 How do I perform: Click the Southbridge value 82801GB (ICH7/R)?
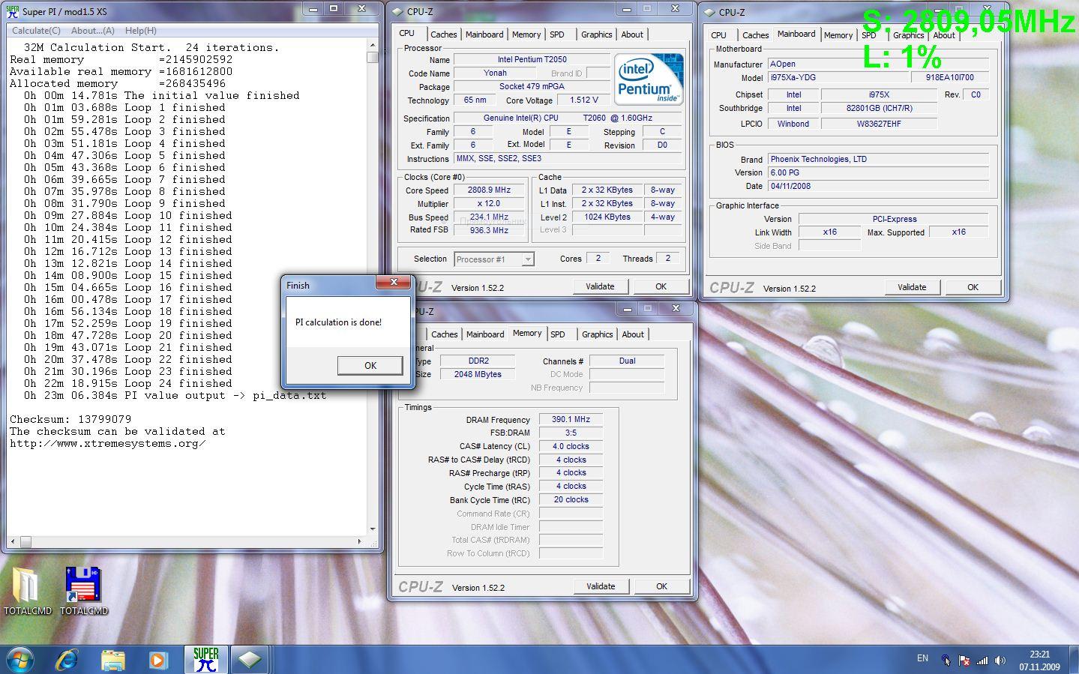879,108
